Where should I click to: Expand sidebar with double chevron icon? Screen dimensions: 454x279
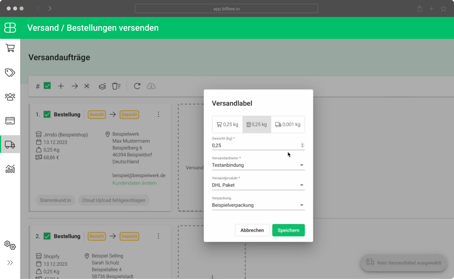(10, 263)
